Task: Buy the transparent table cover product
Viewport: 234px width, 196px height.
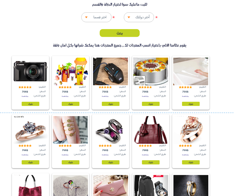Action: click(x=191, y=104)
